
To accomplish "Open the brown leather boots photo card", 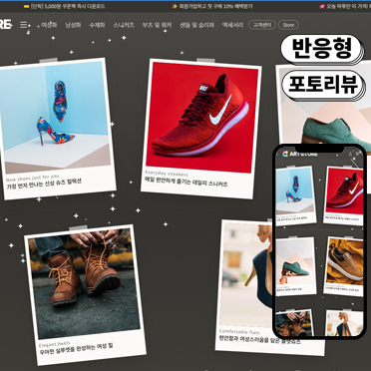I will click(x=85, y=294).
